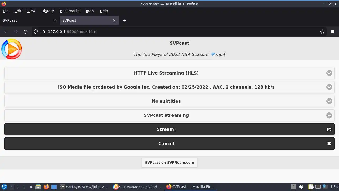Open a new browser tab
This screenshot has width=339, height=191.
124,20
